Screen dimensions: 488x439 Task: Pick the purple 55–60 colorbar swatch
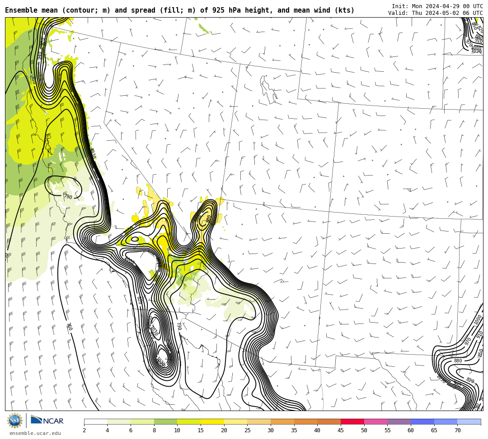399,421
